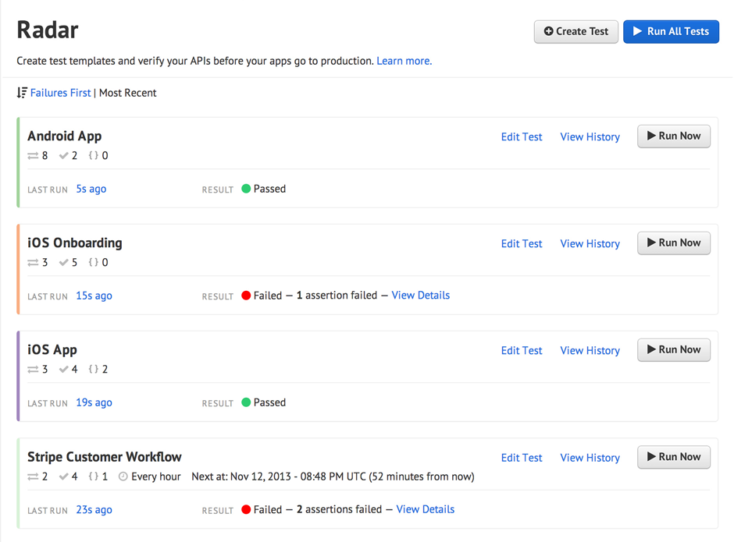Image resolution: width=734 pixels, height=542 pixels.
Task: Click the assertions checkmark icon under iOS Onboarding
Action: click(63, 263)
